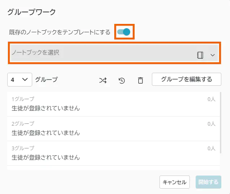The image size is (230, 194).
Task: Click the group list vertical scrollbar
Action: pyautogui.click(x=220, y=123)
